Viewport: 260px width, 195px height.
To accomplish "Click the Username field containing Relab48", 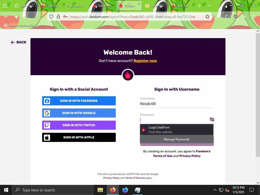I will (x=177, y=104).
